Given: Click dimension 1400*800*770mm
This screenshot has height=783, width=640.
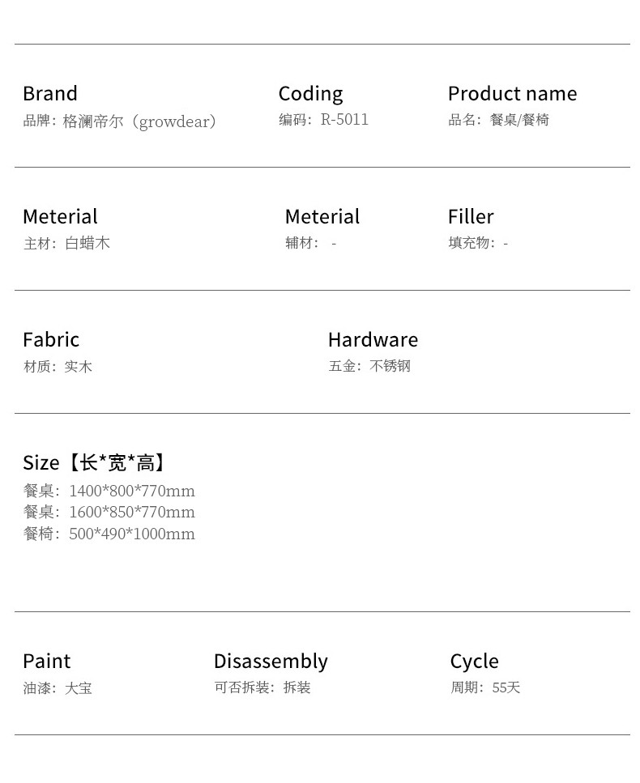Looking at the screenshot, I should [x=132, y=491].
